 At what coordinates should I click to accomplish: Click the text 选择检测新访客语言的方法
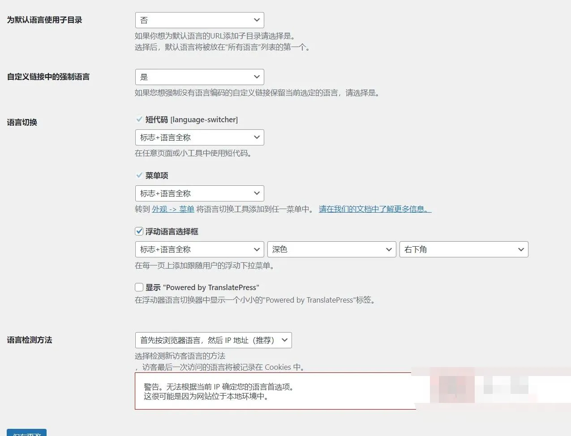point(180,356)
